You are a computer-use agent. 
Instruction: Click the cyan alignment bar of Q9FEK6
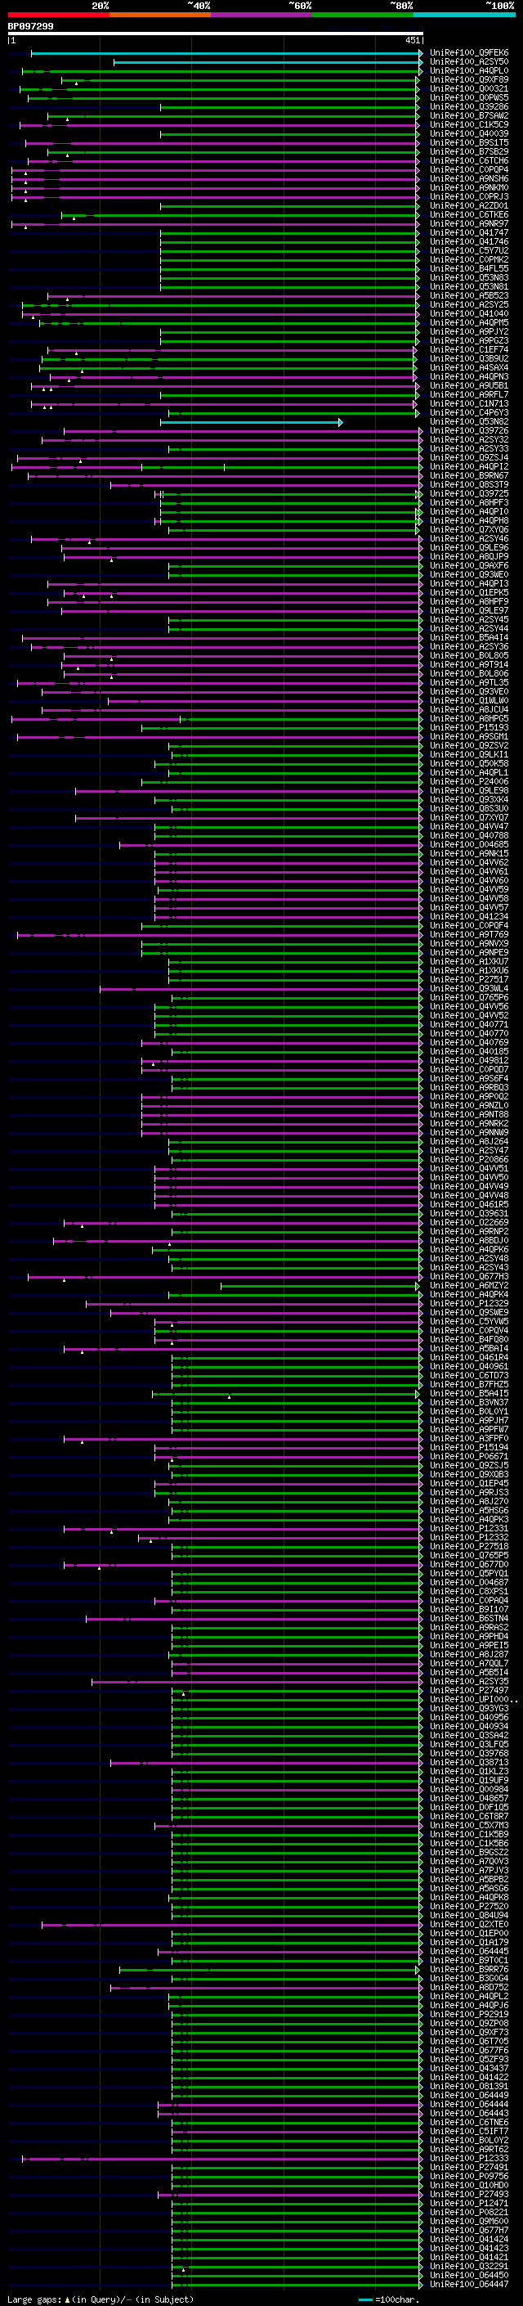coord(227,54)
